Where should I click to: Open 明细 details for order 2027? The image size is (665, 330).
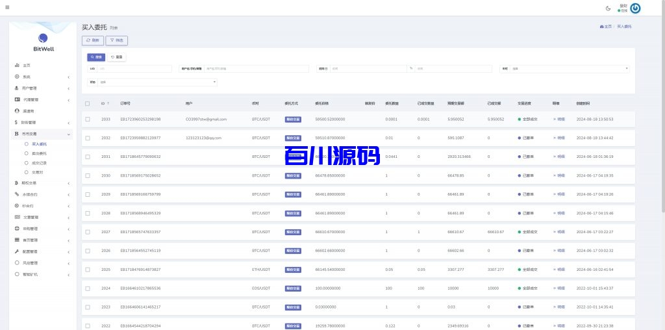(559, 232)
